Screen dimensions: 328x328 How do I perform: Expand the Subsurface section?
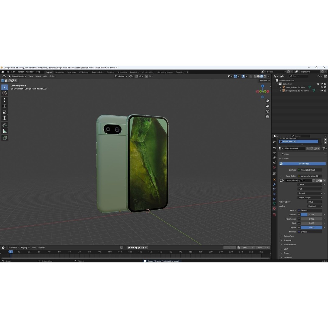click(x=289, y=236)
